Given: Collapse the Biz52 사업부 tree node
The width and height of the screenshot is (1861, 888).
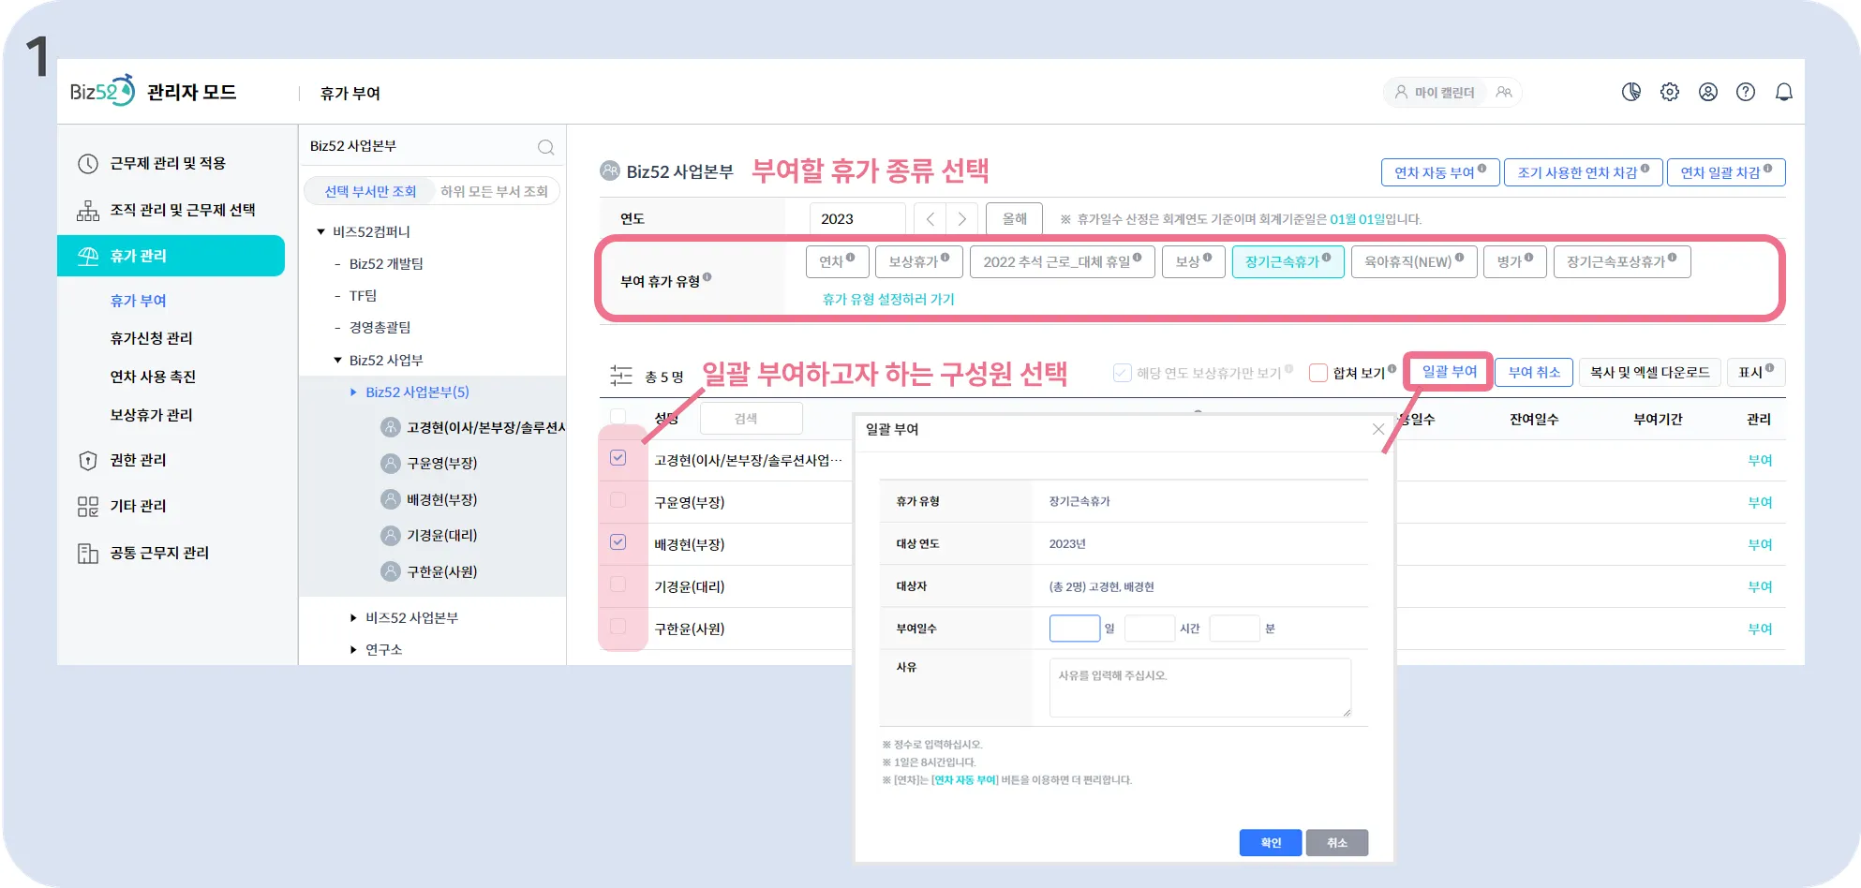Looking at the screenshot, I should (338, 360).
